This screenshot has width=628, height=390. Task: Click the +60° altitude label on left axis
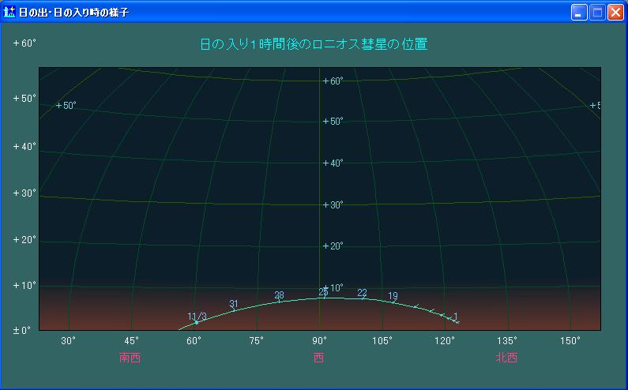24,43
